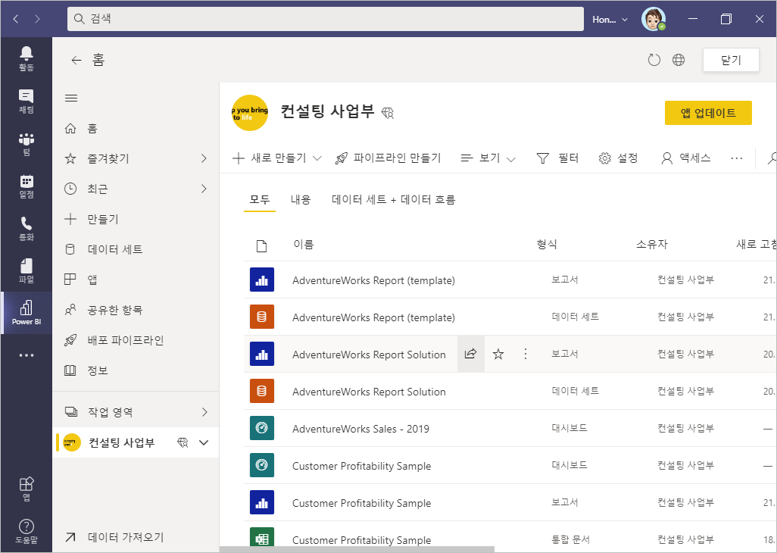Expand the 즐겨찾기 favorites flyout
Viewport: 777px width, 553px height.
point(204,158)
